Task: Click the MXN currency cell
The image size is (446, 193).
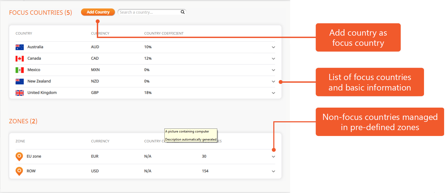Action: click(x=95, y=70)
